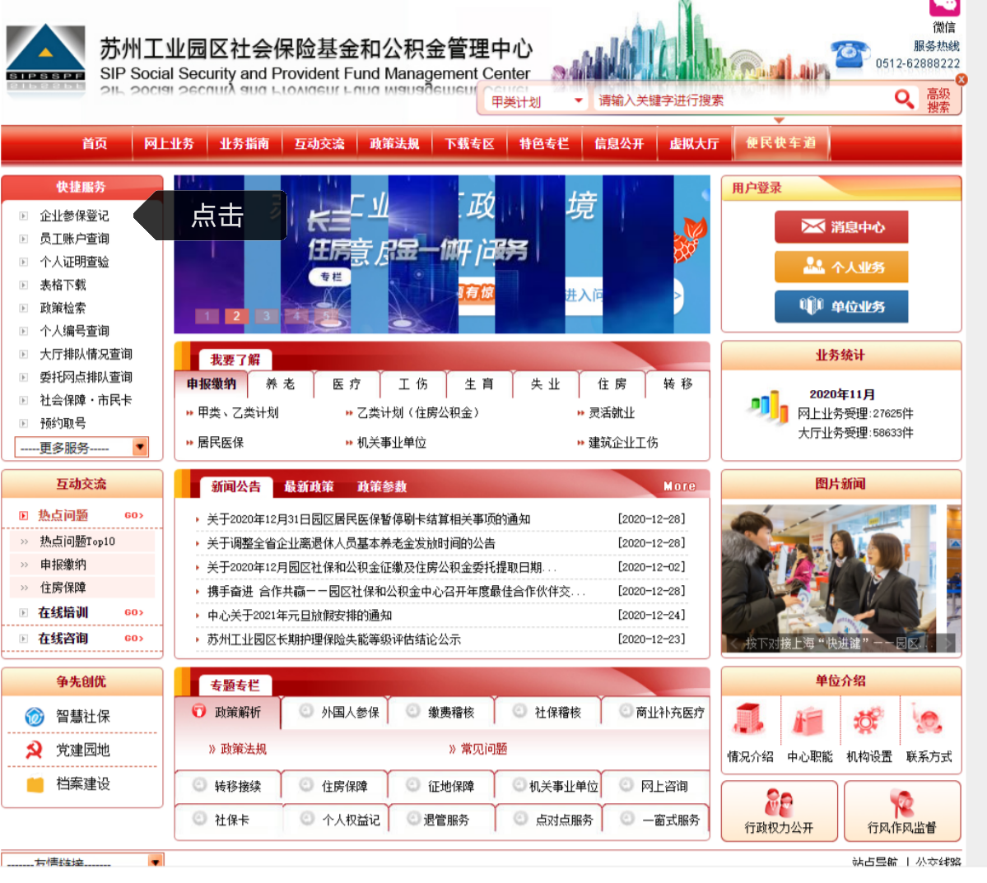Open 在线咨询 GO link

click(133, 638)
